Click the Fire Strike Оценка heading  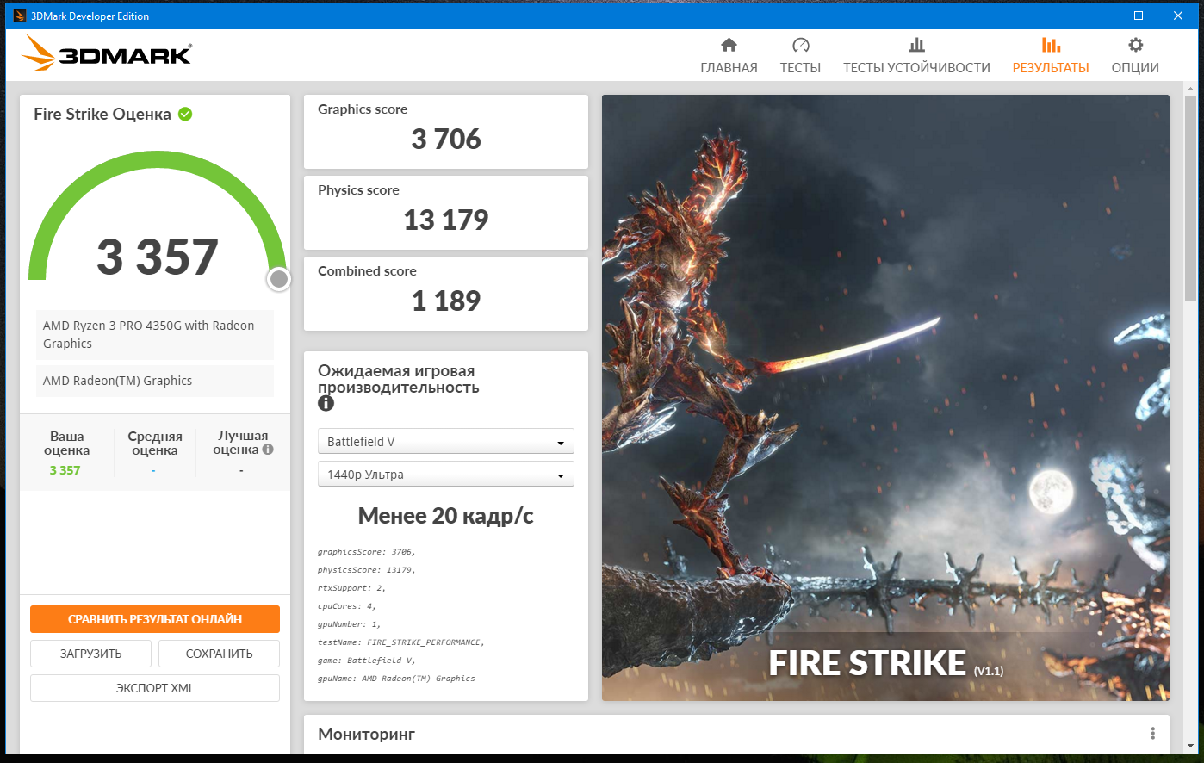102,114
